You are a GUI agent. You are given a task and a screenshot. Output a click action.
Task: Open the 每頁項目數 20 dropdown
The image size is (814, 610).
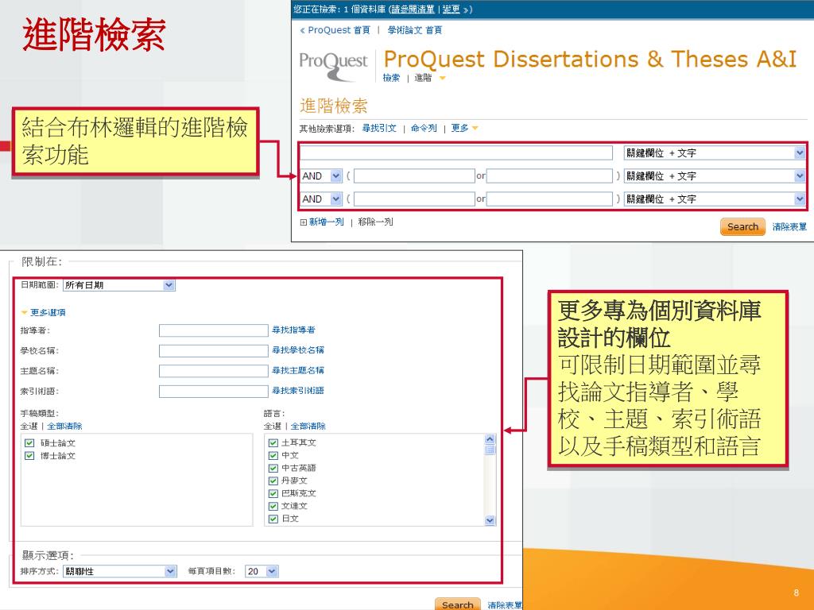[x=262, y=571]
